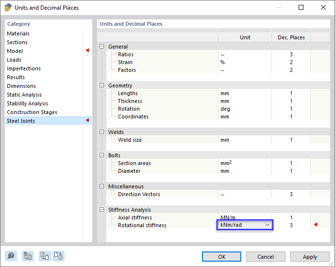The width and height of the screenshot is (335, 267).
Task: Click the Unit column header
Action: coord(245,37)
